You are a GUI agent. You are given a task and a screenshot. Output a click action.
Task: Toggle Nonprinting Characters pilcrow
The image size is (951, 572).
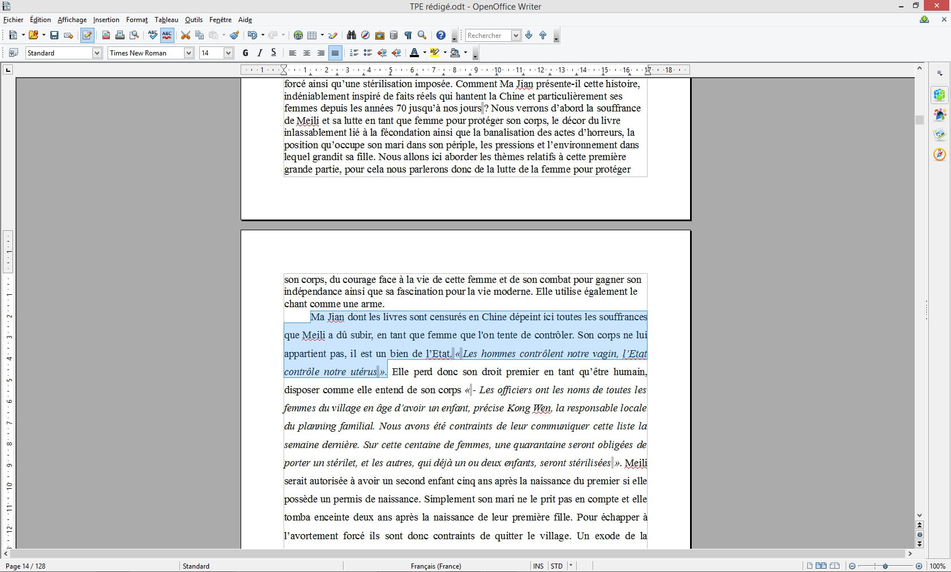tap(408, 36)
